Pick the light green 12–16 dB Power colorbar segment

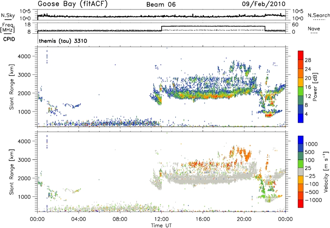tap(301, 91)
